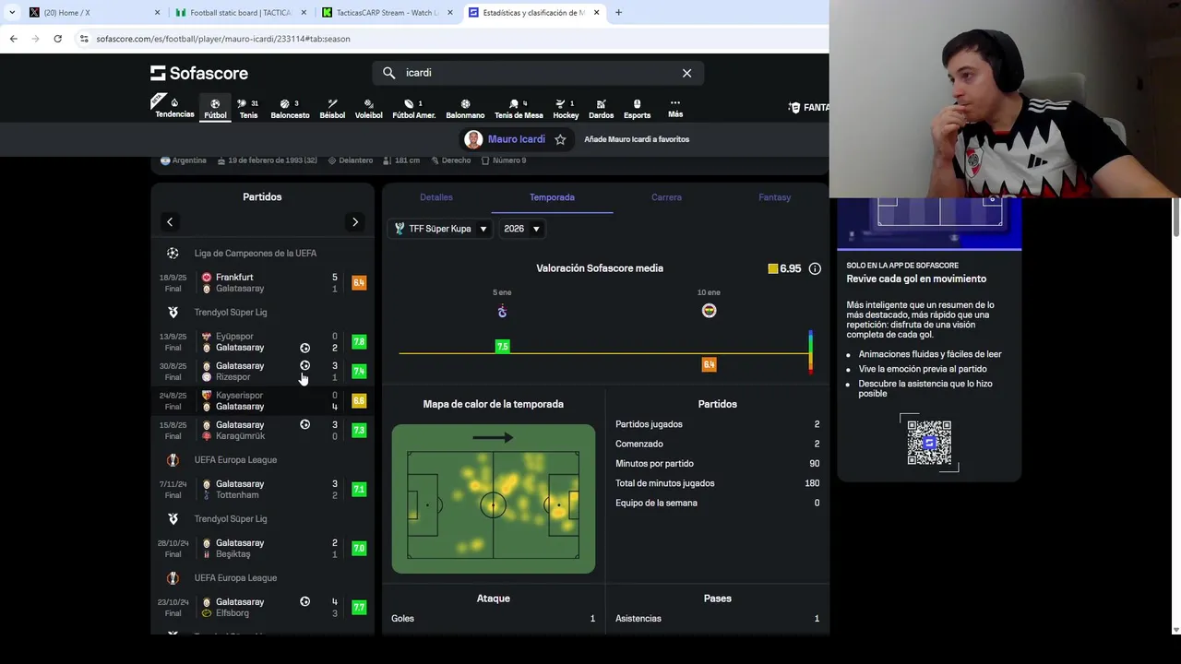Screen dimensions: 1181x664
Task: Select the Temporada tab
Action: (x=552, y=197)
